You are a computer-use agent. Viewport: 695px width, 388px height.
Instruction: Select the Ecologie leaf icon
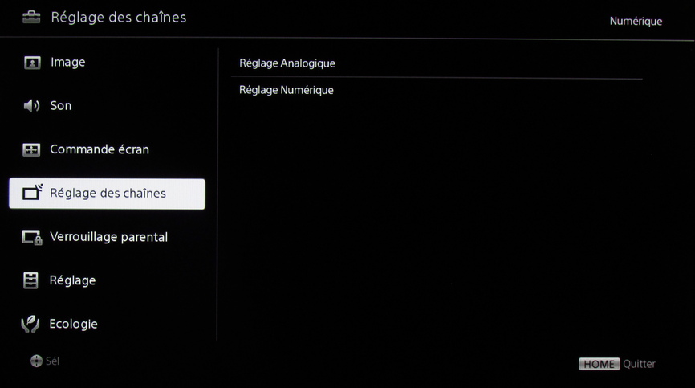pos(30,325)
